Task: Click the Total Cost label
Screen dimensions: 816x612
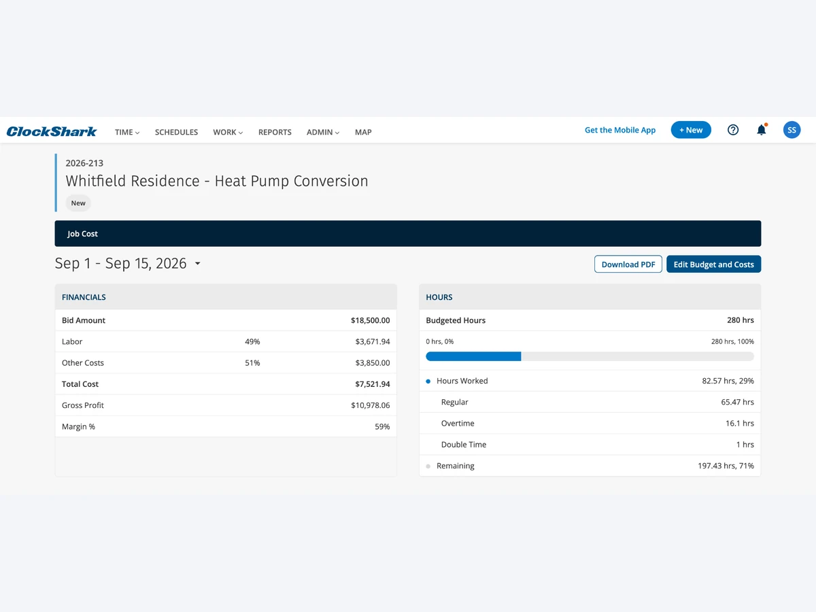Action: click(x=80, y=384)
